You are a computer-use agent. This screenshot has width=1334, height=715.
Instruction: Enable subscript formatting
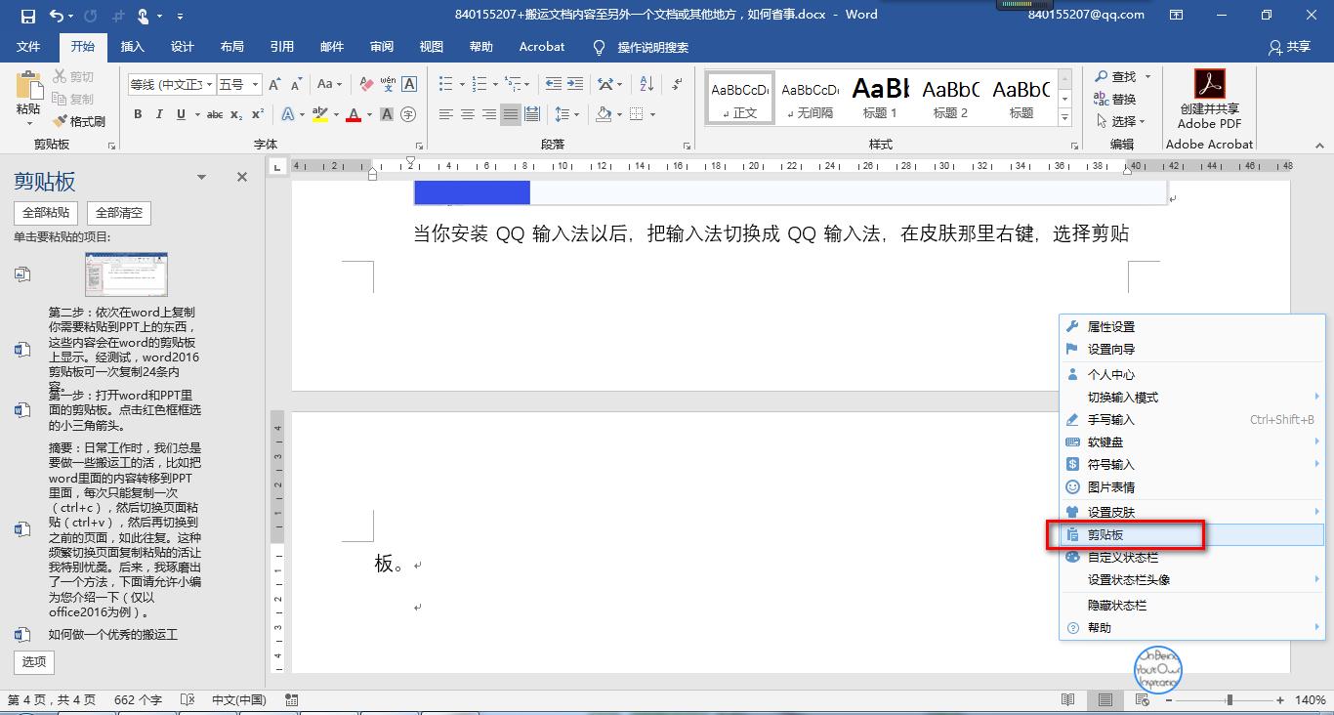235,114
